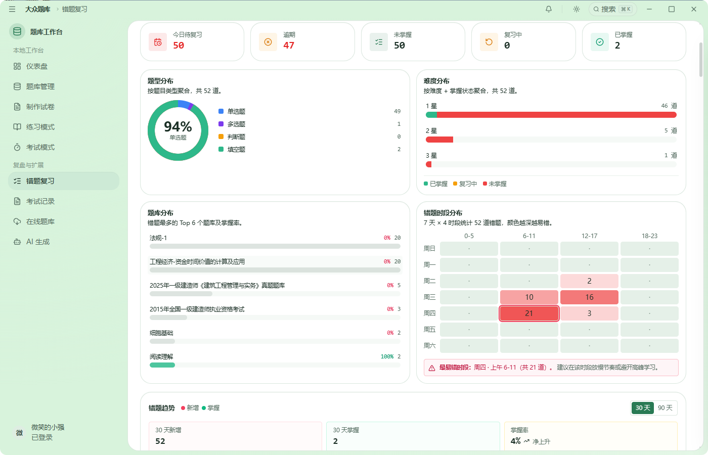Viewport: 708px width, 455px height.
Task: Click the 填空题 legend entry
Action: click(x=309, y=149)
